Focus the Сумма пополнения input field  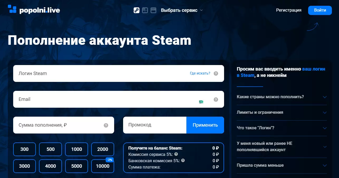pyautogui.click(x=64, y=125)
